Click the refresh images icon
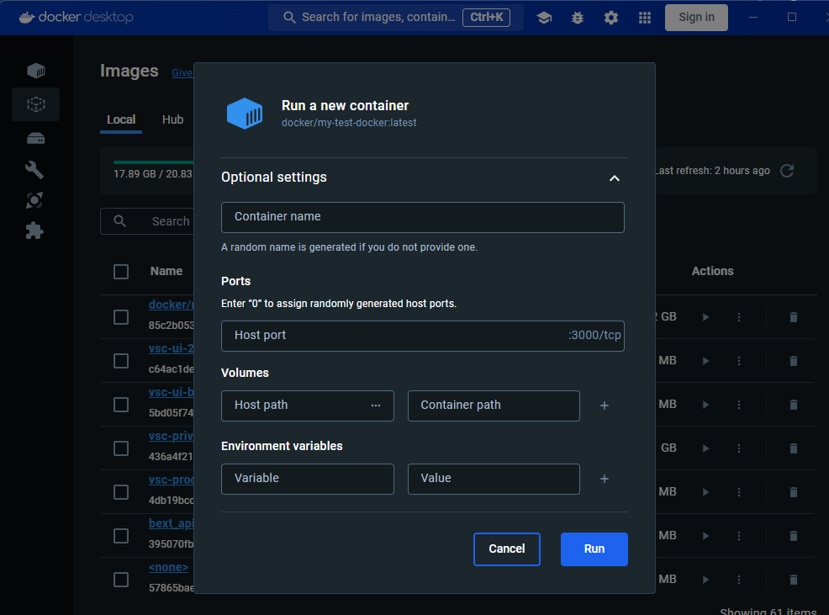Viewport: 829px width, 615px height. pyautogui.click(x=787, y=171)
